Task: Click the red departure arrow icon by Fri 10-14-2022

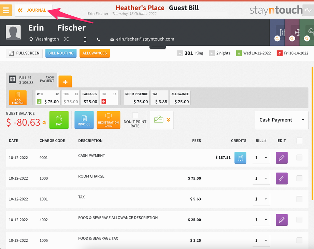Action: (279, 53)
